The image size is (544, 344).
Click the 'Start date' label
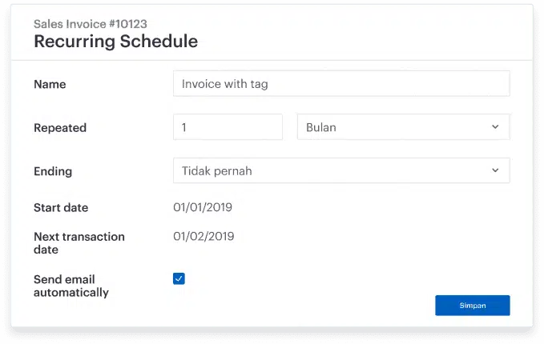[x=61, y=208]
